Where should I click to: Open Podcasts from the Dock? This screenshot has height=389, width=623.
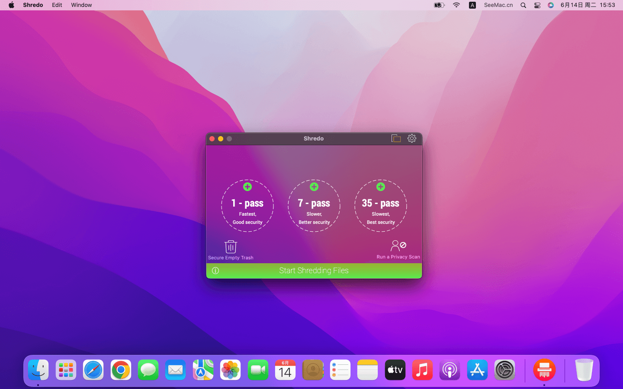click(x=450, y=370)
